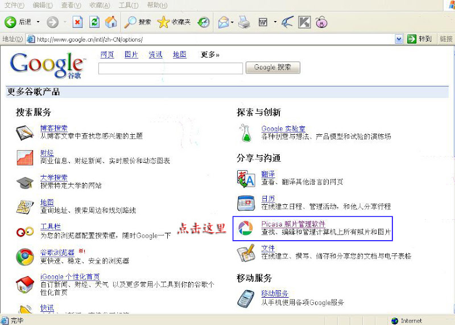Open the 编辑(E) menu

(43, 5)
